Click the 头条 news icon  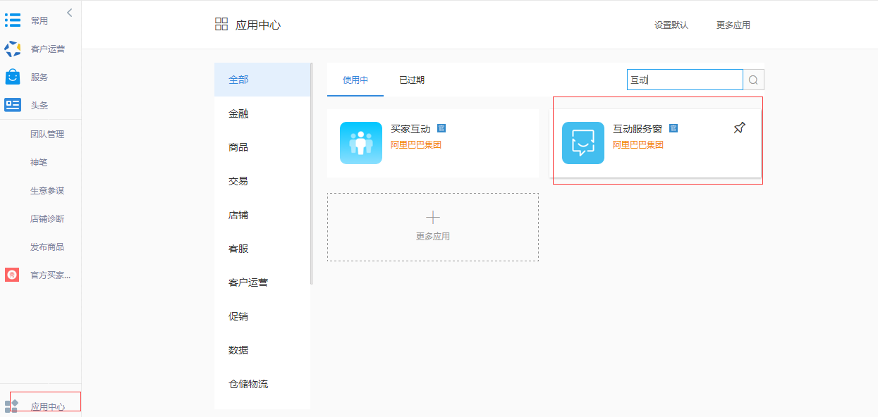pyautogui.click(x=13, y=105)
